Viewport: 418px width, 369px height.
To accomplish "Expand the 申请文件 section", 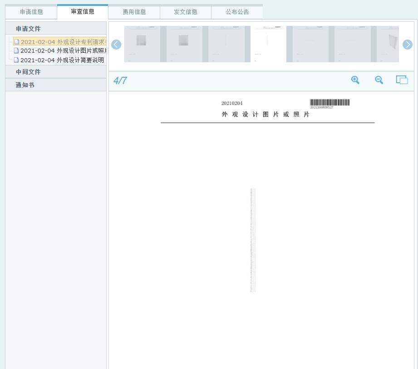I will 28,29.
